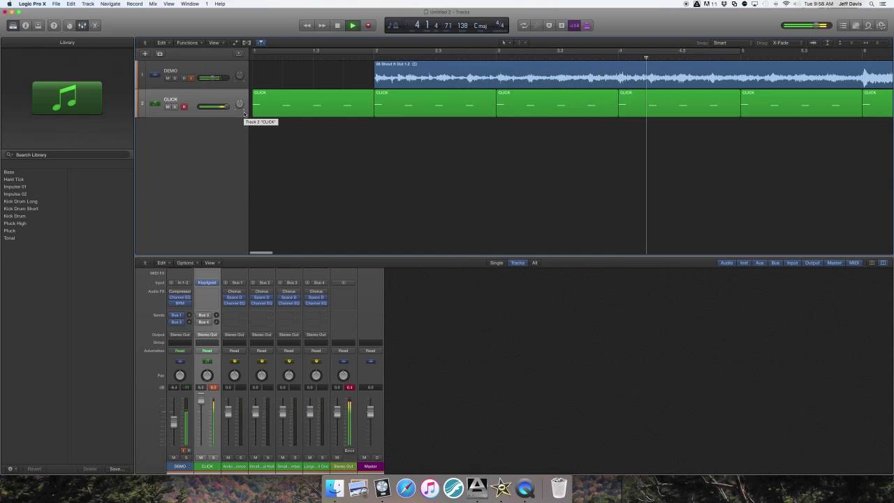Select Hard Tick patch in Library
This screenshot has width=894, height=503.
[14, 180]
